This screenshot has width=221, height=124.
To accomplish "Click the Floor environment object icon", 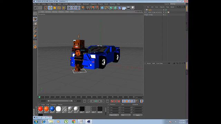I will (124, 8).
